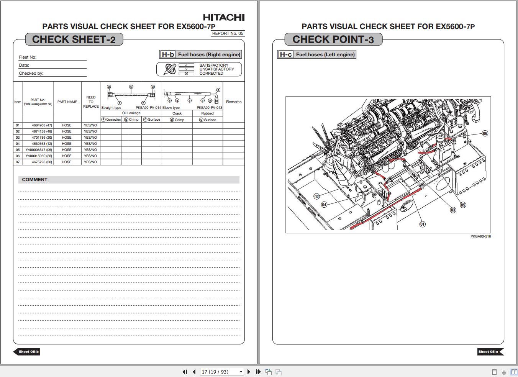Viewport: 518px width, 377px height.
Task: Toggle the two-page facing layout
Action: pyautogui.click(x=514, y=372)
